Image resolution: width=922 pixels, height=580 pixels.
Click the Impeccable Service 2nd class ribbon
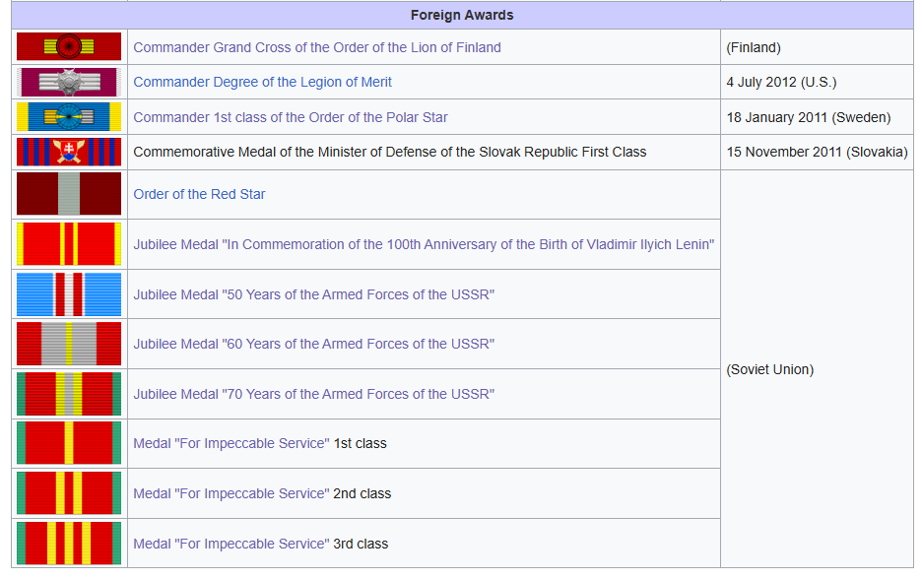point(69,493)
